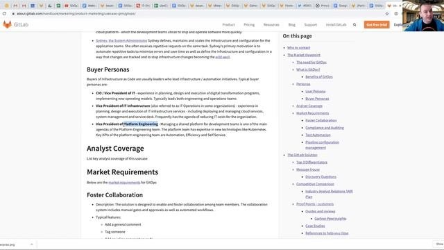
Task: Jump to 'Gartner Peer Insights'
Action: 330,219
